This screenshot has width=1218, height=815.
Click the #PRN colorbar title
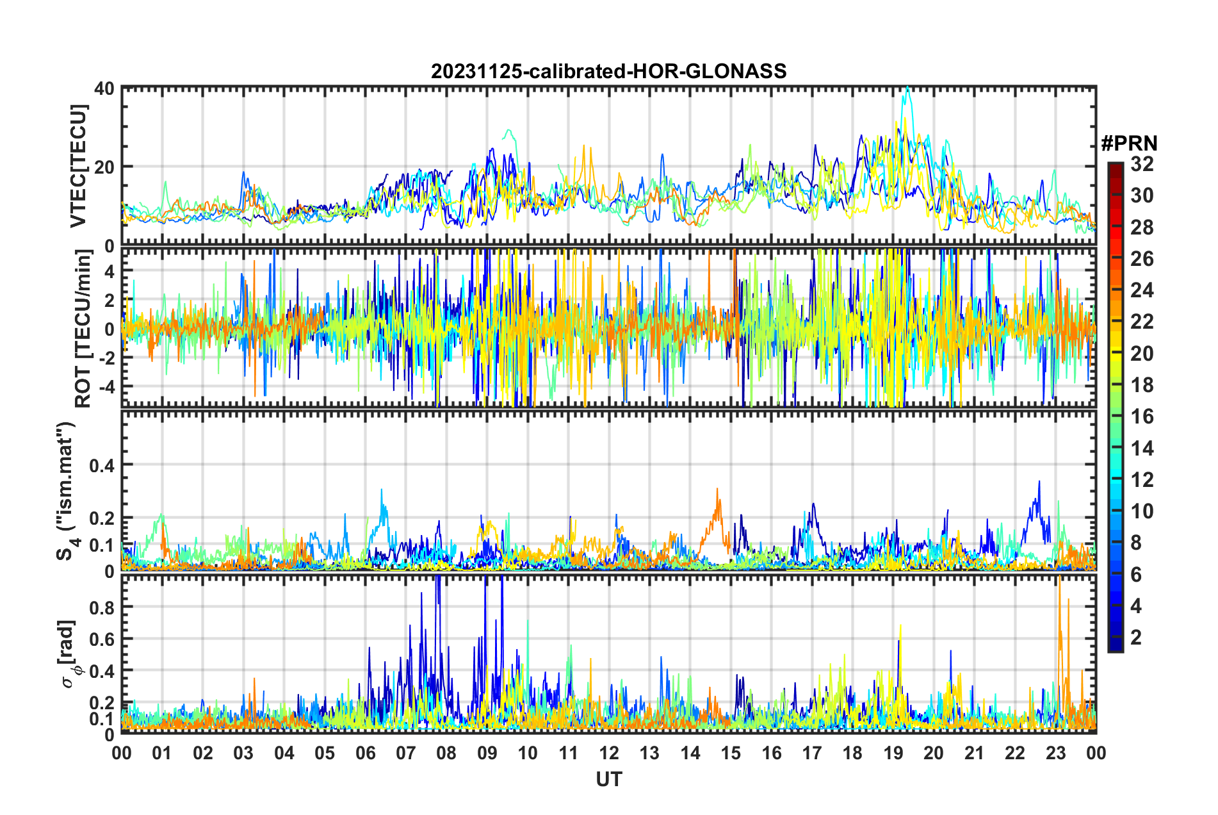(1129, 143)
